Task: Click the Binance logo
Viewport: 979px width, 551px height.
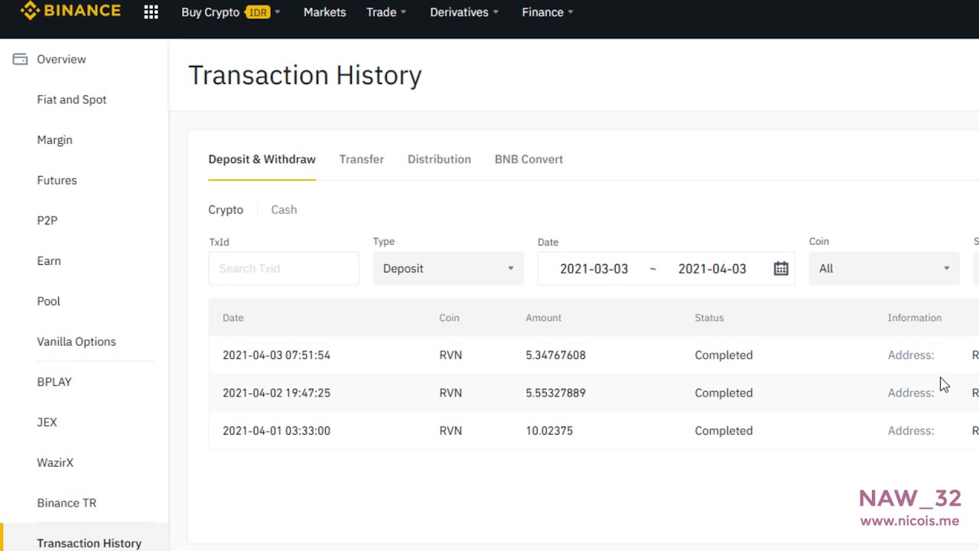Action: 70,11
